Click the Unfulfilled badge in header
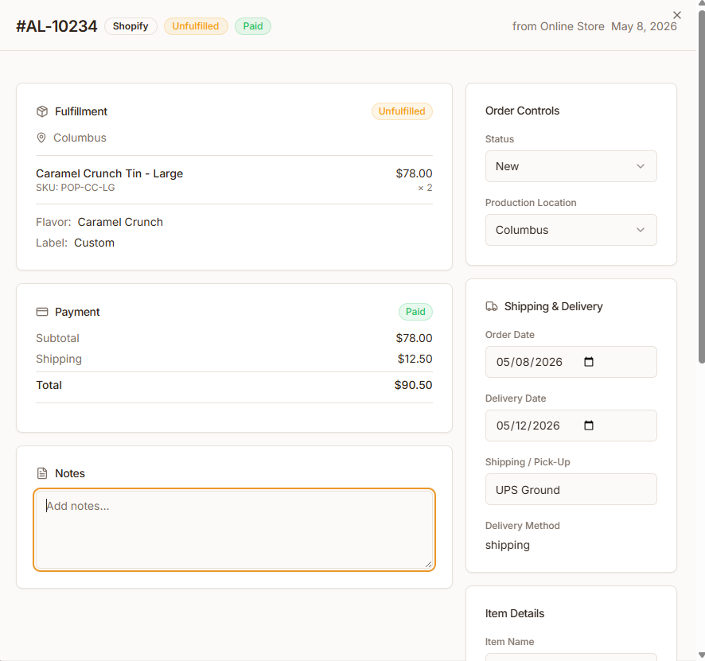705x661 pixels. 196,26
